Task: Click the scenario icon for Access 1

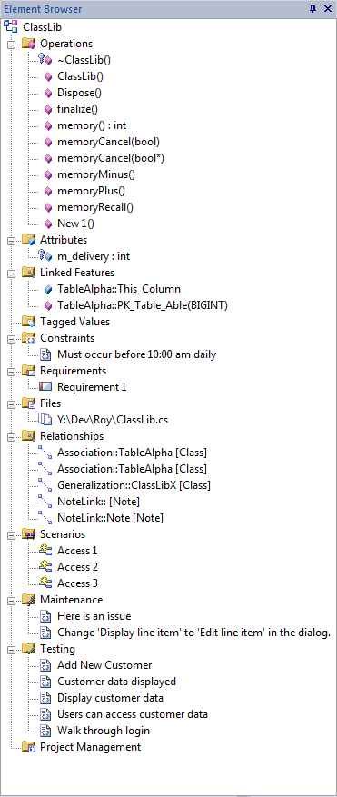Action: click(45, 551)
